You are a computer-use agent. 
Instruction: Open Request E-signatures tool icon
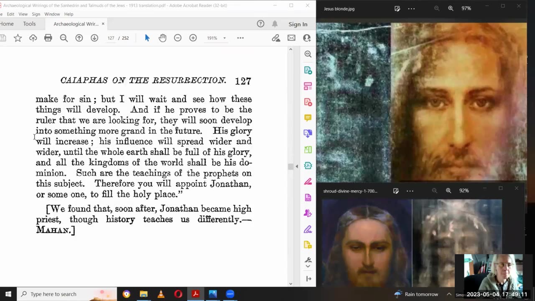(x=308, y=213)
